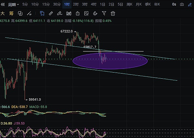Screen dimensions: 194x138
Task: Delete drawings with the trash icon
Action: coord(113,14)
